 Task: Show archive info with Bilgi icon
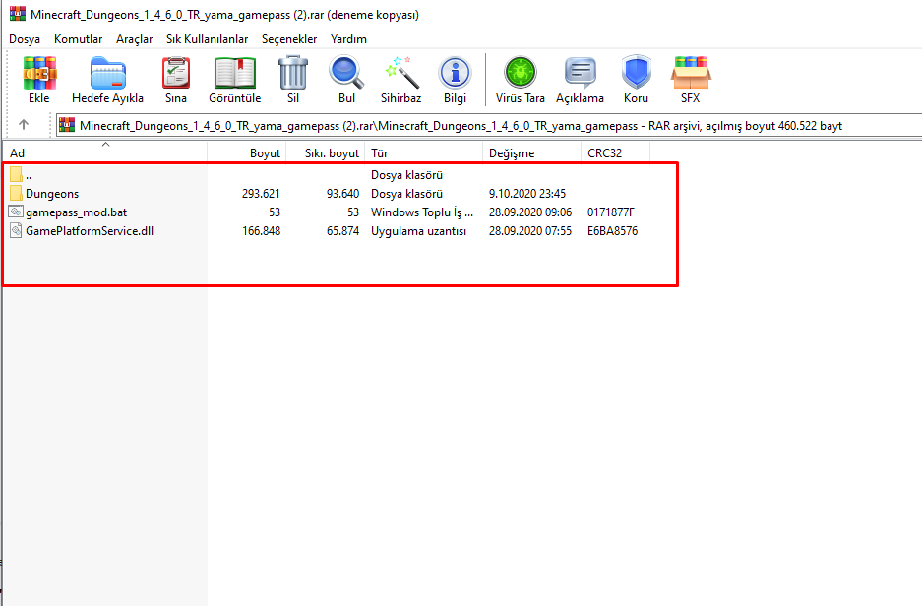456,73
